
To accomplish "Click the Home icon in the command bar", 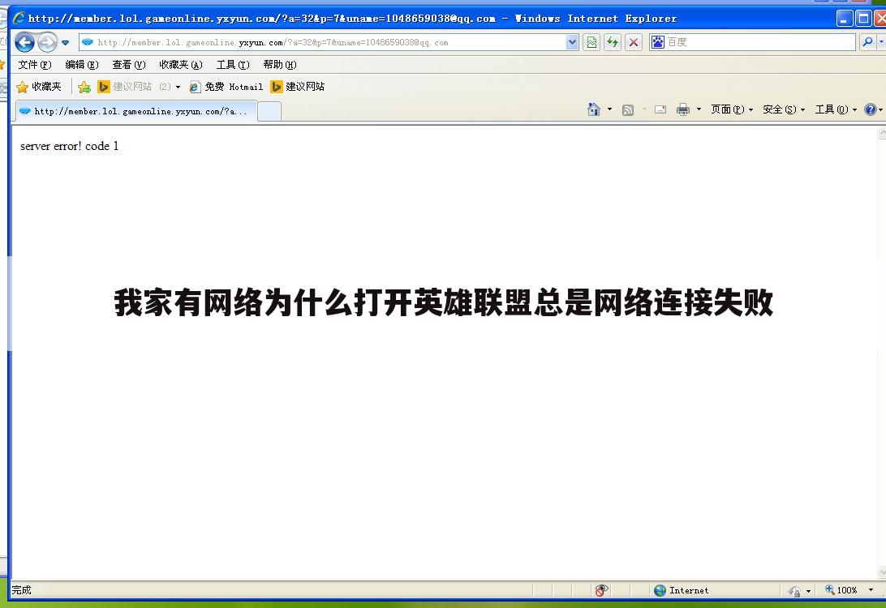I will [594, 109].
